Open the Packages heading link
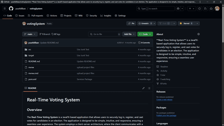 point(161,108)
